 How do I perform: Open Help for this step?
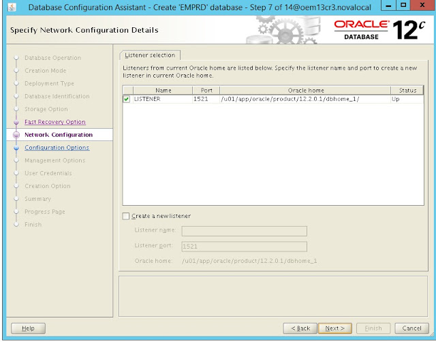click(28, 328)
